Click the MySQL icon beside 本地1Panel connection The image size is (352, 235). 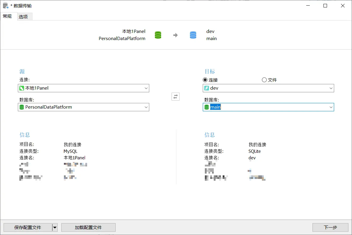[22, 88]
